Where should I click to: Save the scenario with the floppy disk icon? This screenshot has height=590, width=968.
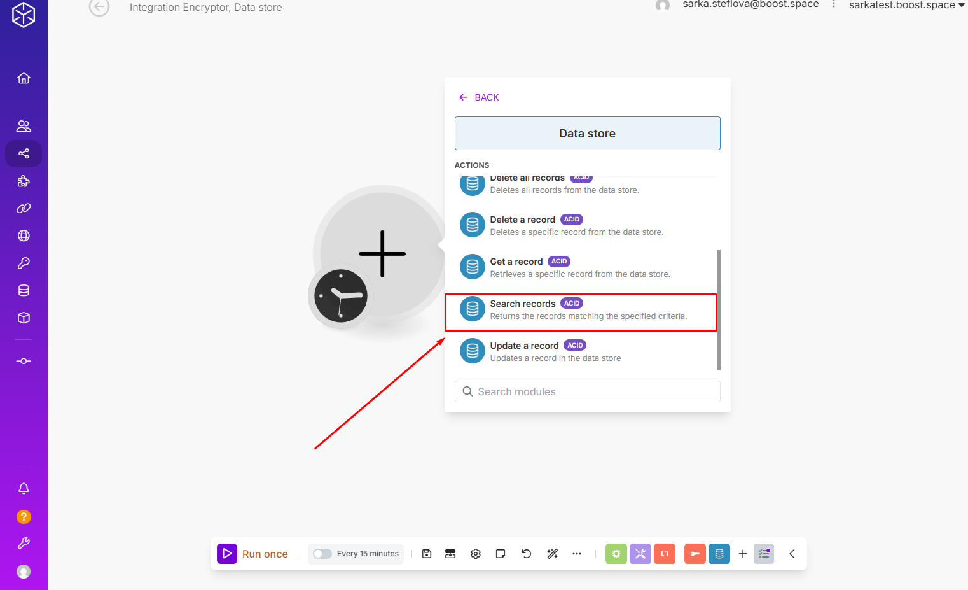[x=427, y=554]
